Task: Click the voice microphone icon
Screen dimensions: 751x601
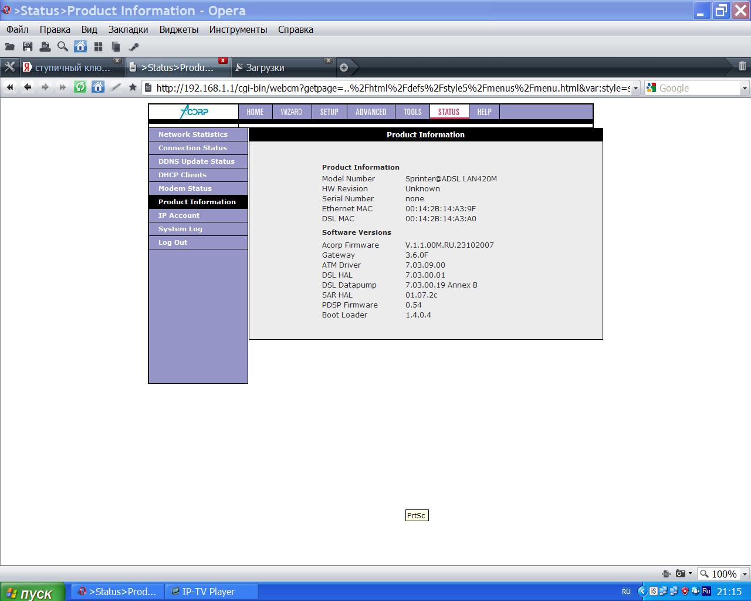Action: click(133, 47)
